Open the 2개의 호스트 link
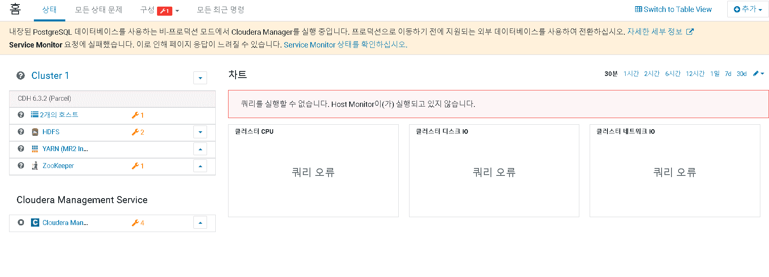Image resolution: width=769 pixels, height=277 pixels. (x=59, y=115)
